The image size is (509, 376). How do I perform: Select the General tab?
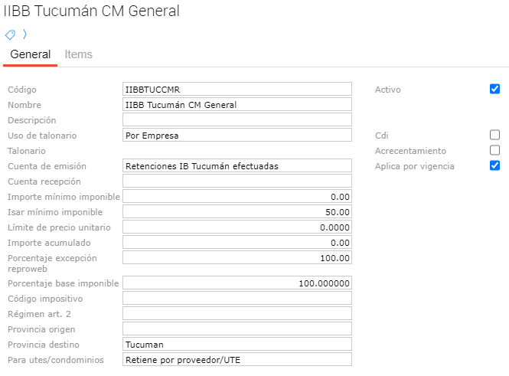coord(31,54)
